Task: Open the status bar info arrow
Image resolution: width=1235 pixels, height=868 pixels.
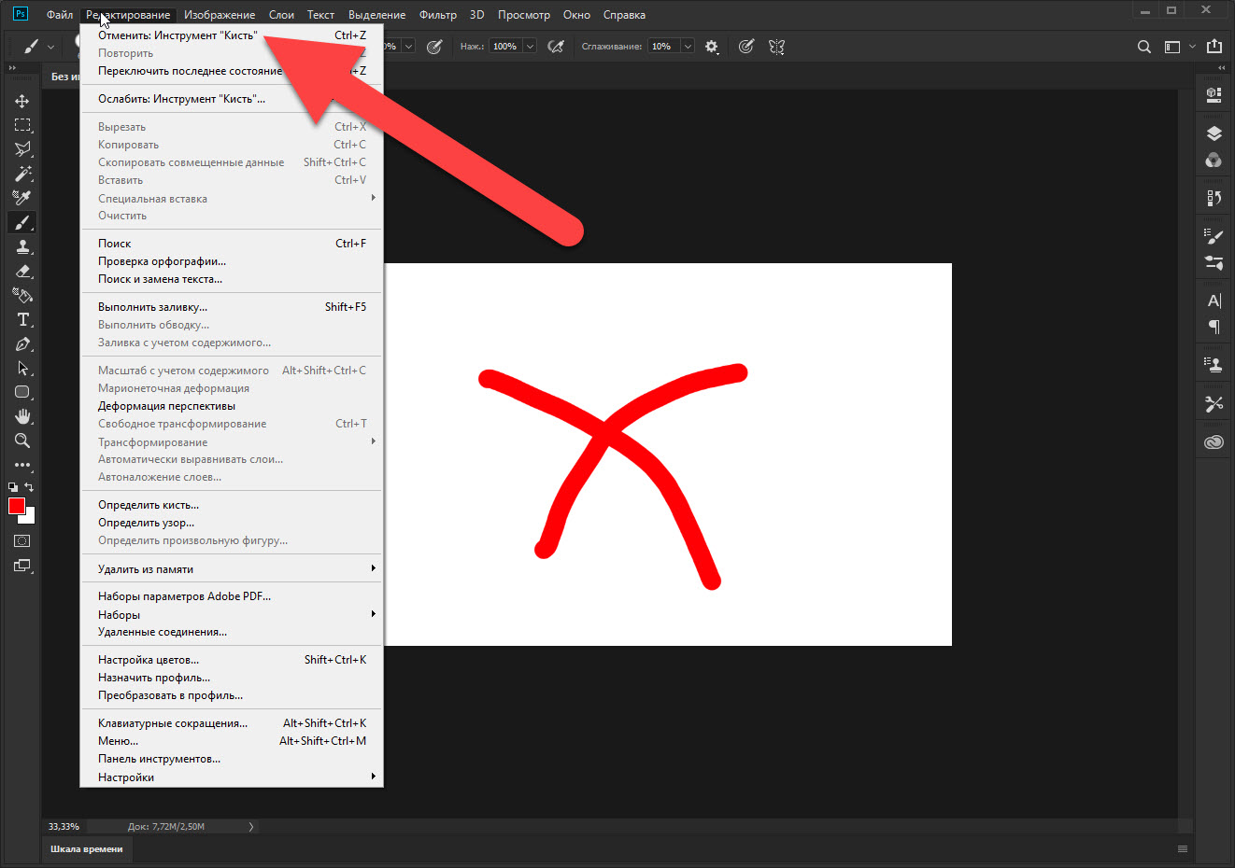Action: click(x=250, y=827)
